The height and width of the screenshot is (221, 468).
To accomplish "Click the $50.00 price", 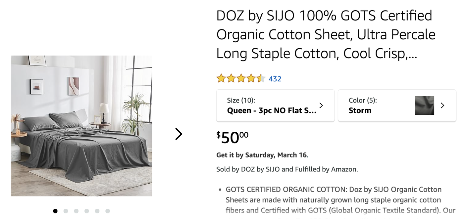I will click(x=232, y=137).
